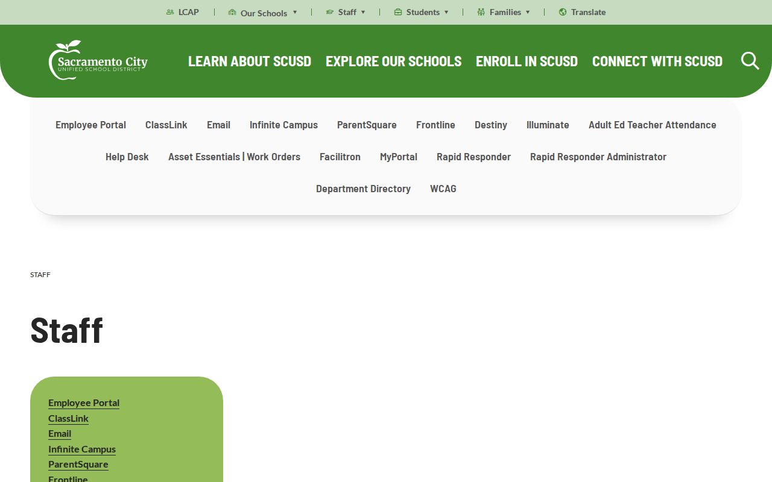Viewport: 772px width, 482px height.
Task: Select the Translate text link
Action: [x=588, y=12]
